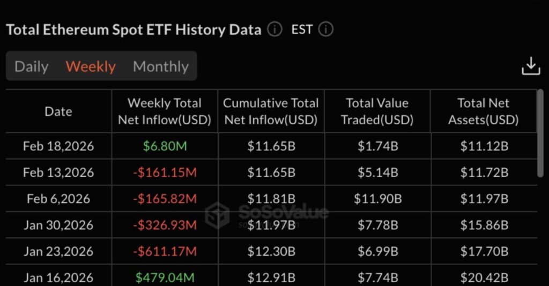Open the Monthly tab
Image resolution: width=549 pixels, height=286 pixels.
coord(160,66)
